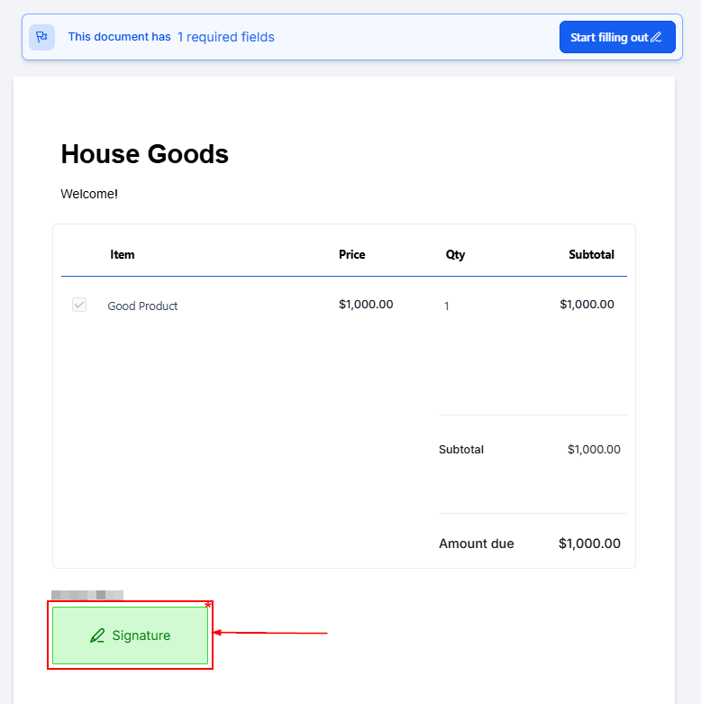Click the Start filling out button
The image size is (701, 704).
617,37
